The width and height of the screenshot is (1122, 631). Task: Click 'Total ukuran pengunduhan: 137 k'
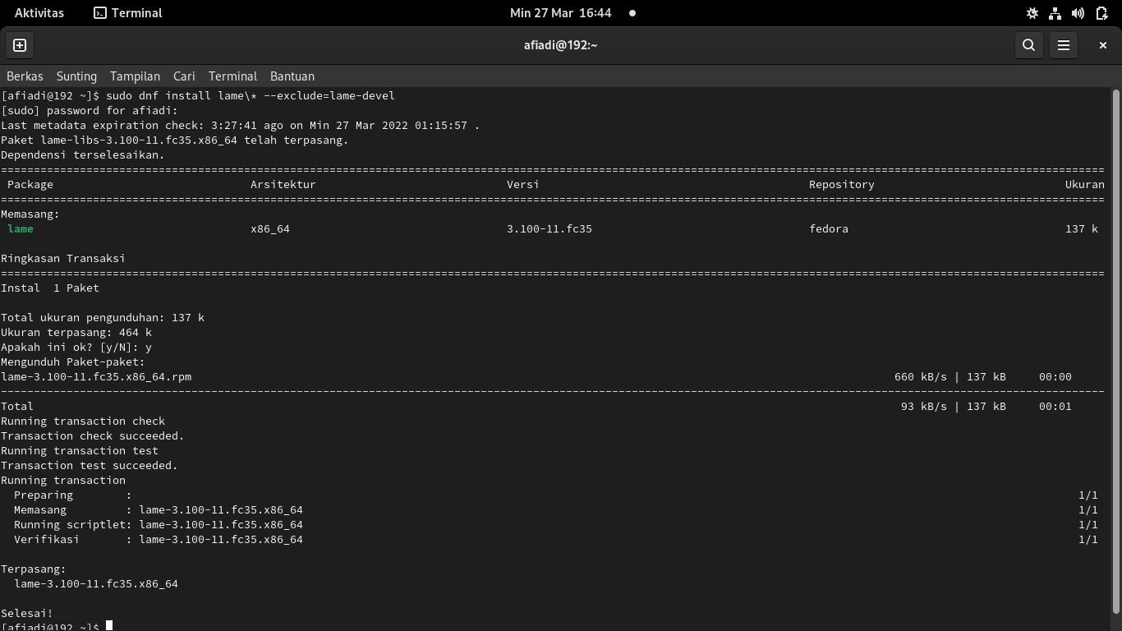pyautogui.click(x=103, y=317)
